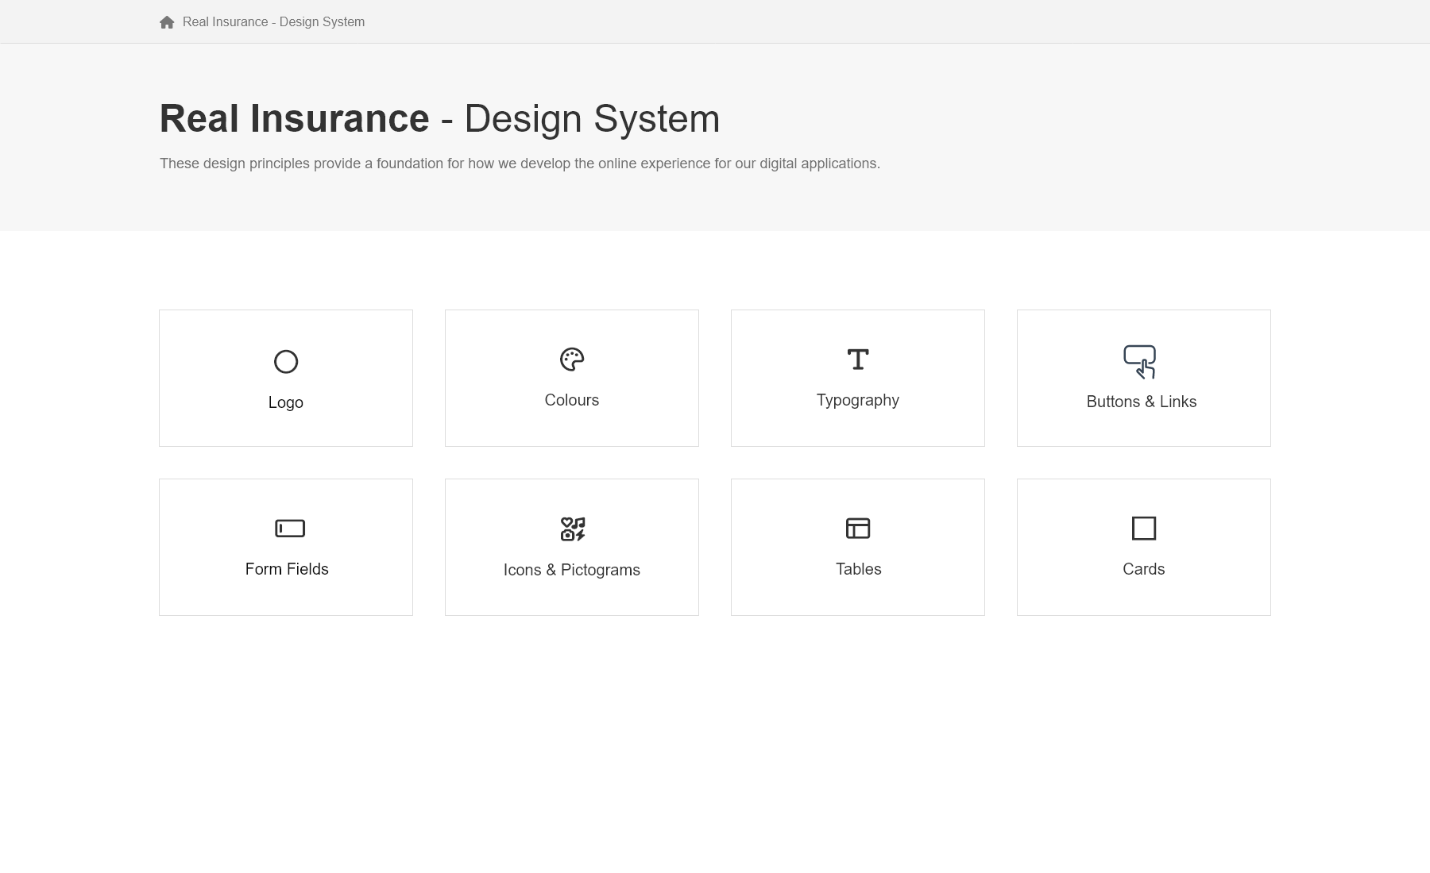The width and height of the screenshot is (1430, 873).
Task: Open the Cards section label
Action: pos(1144,569)
